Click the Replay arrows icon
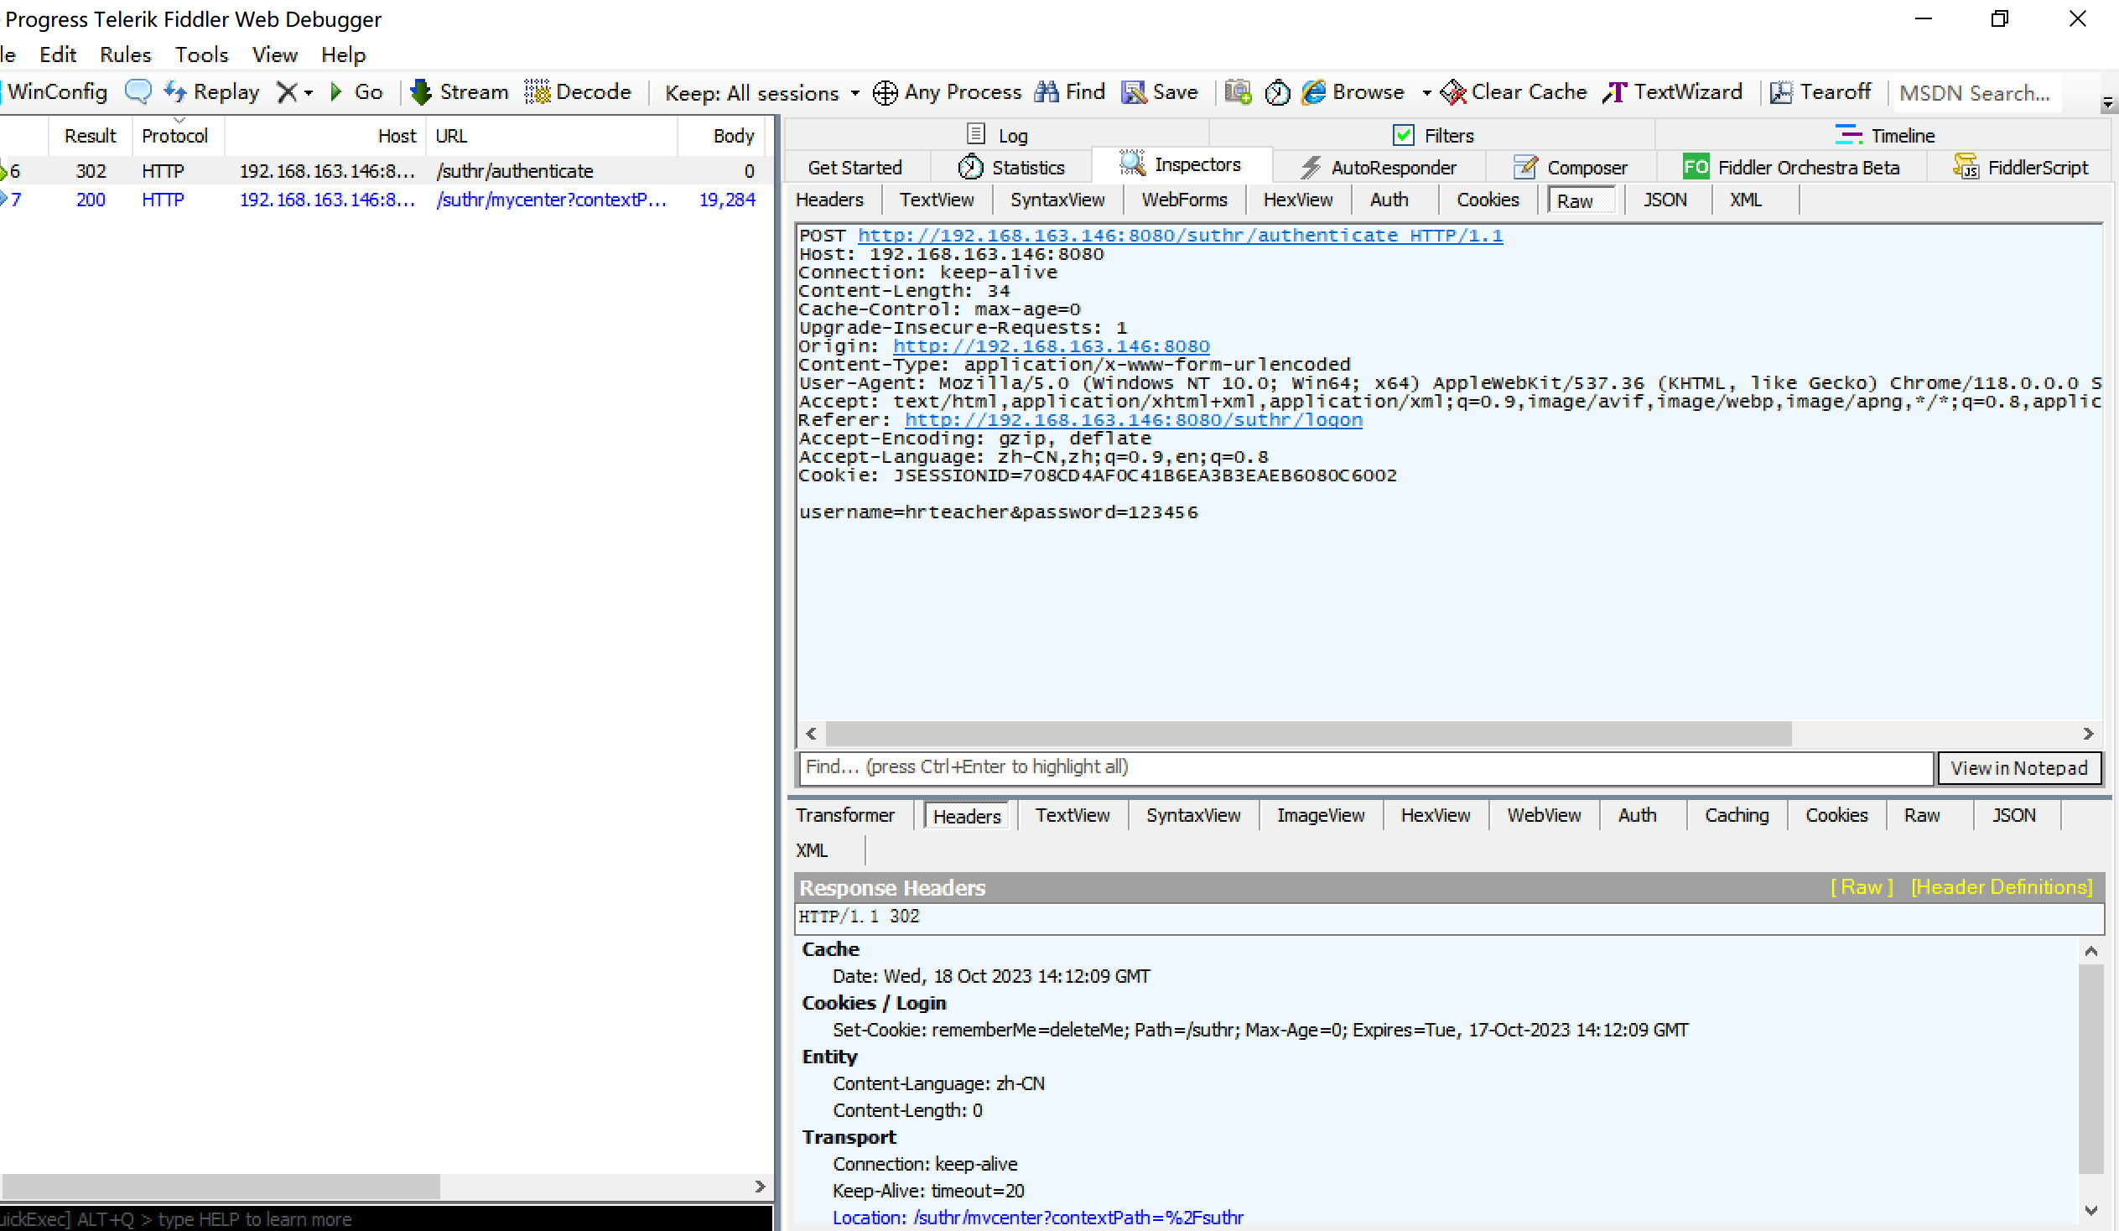Screen dimensions: 2119x1231 tap(175, 91)
